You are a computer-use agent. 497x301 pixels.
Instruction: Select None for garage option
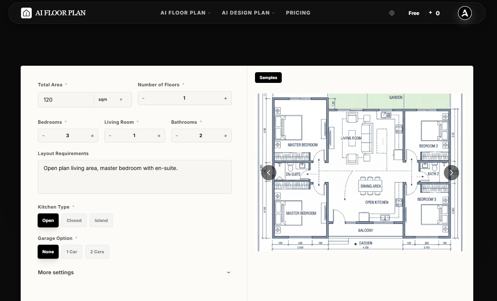point(48,252)
